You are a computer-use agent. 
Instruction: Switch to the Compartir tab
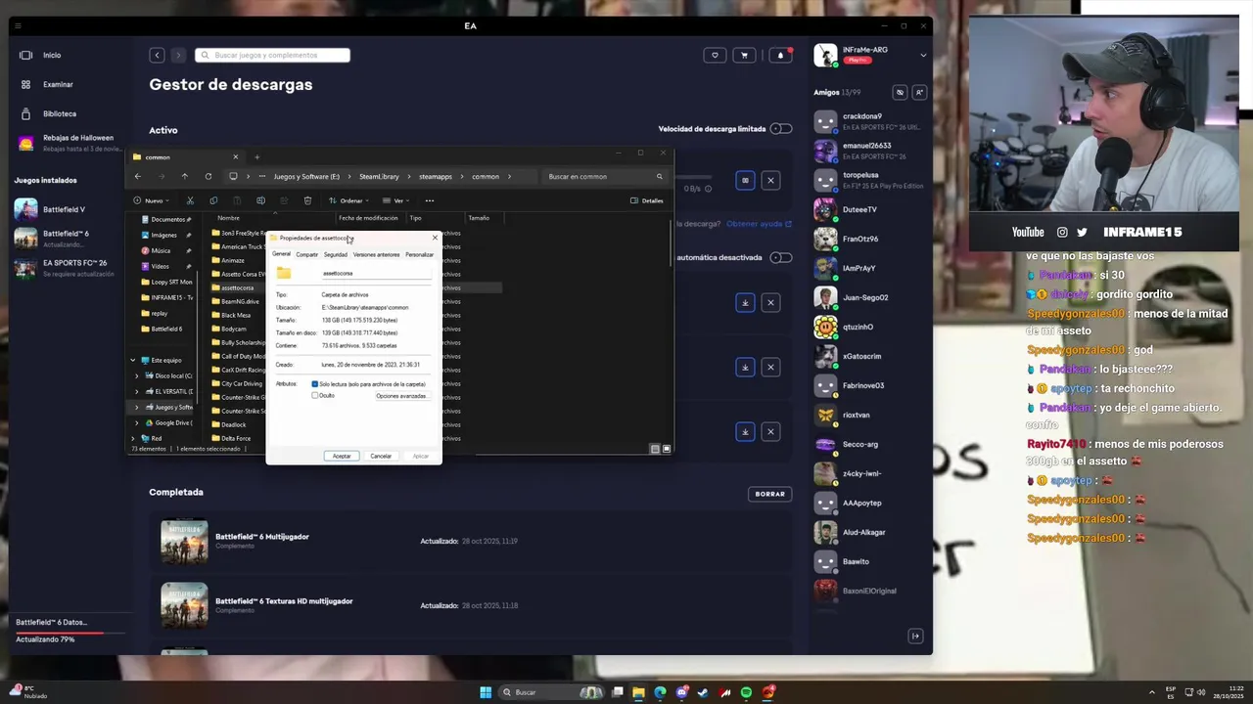tap(306, 254)
